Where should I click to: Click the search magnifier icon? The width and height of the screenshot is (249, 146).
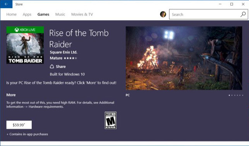click(x=243, y=14)
